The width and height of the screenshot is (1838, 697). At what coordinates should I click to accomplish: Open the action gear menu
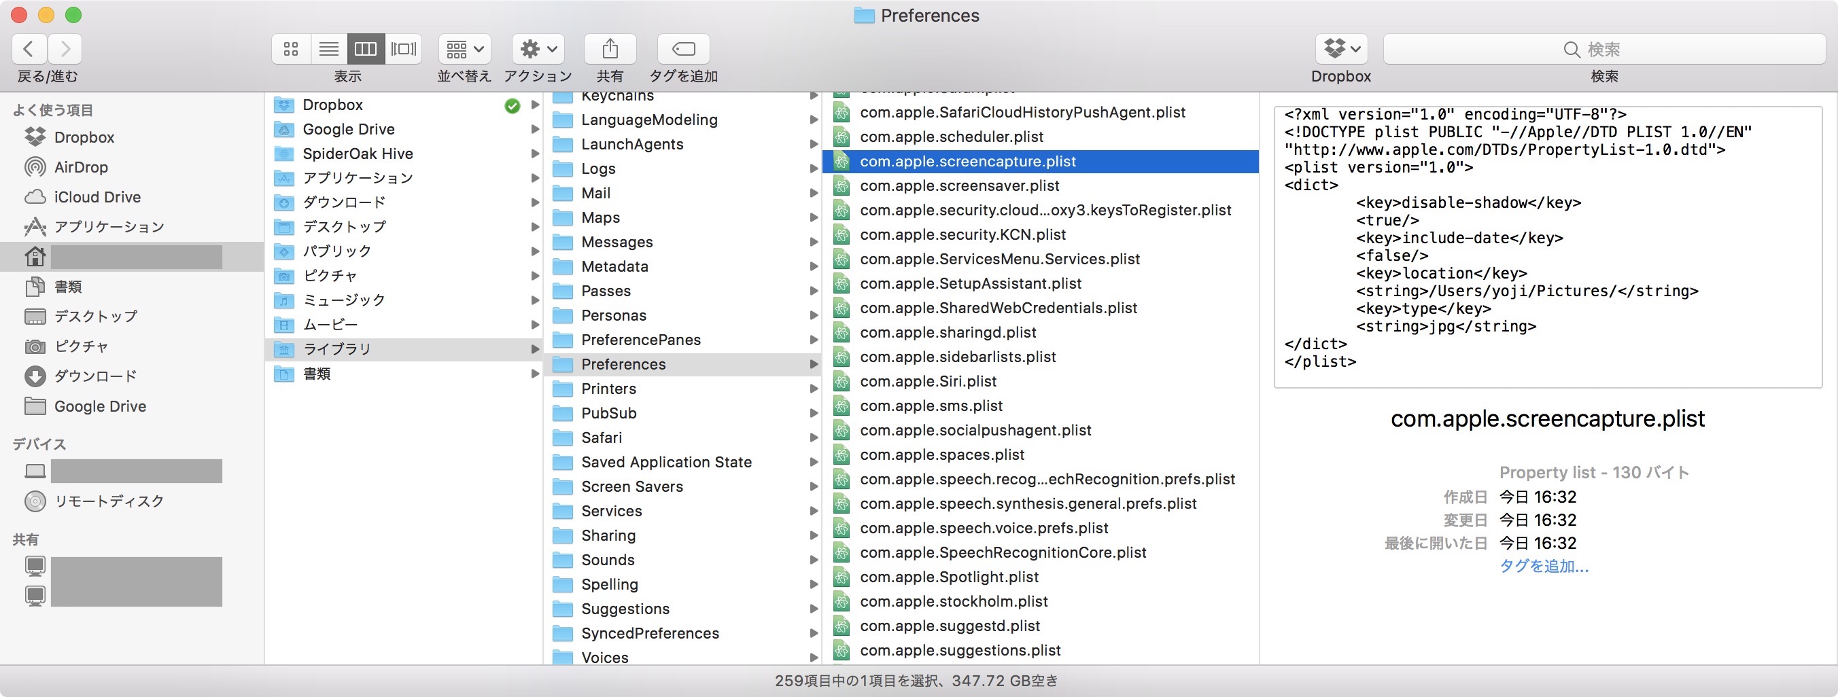click(x=538, y=49)
